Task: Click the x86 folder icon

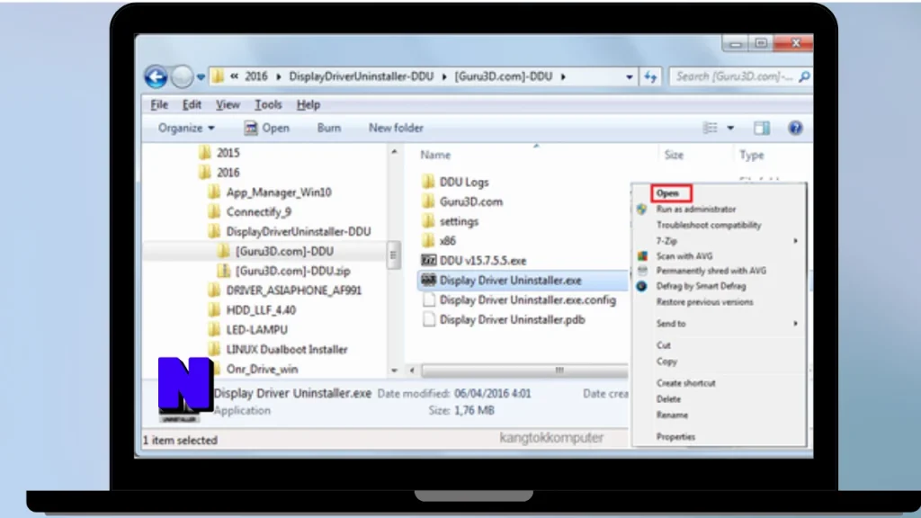Action: (429, 240)
